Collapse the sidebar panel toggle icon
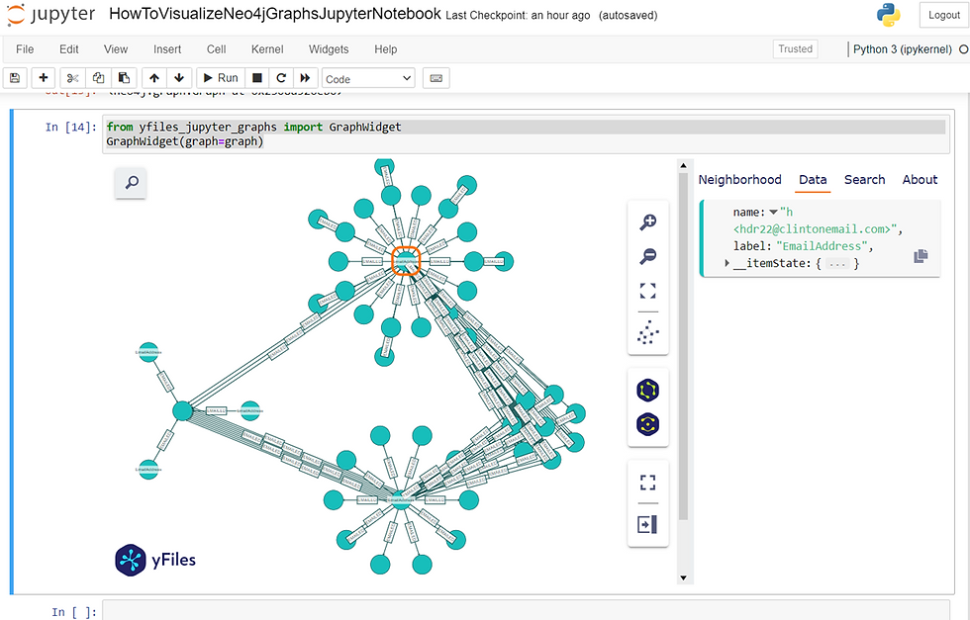This screenshot has width=970, height=620. pos(647,525)
